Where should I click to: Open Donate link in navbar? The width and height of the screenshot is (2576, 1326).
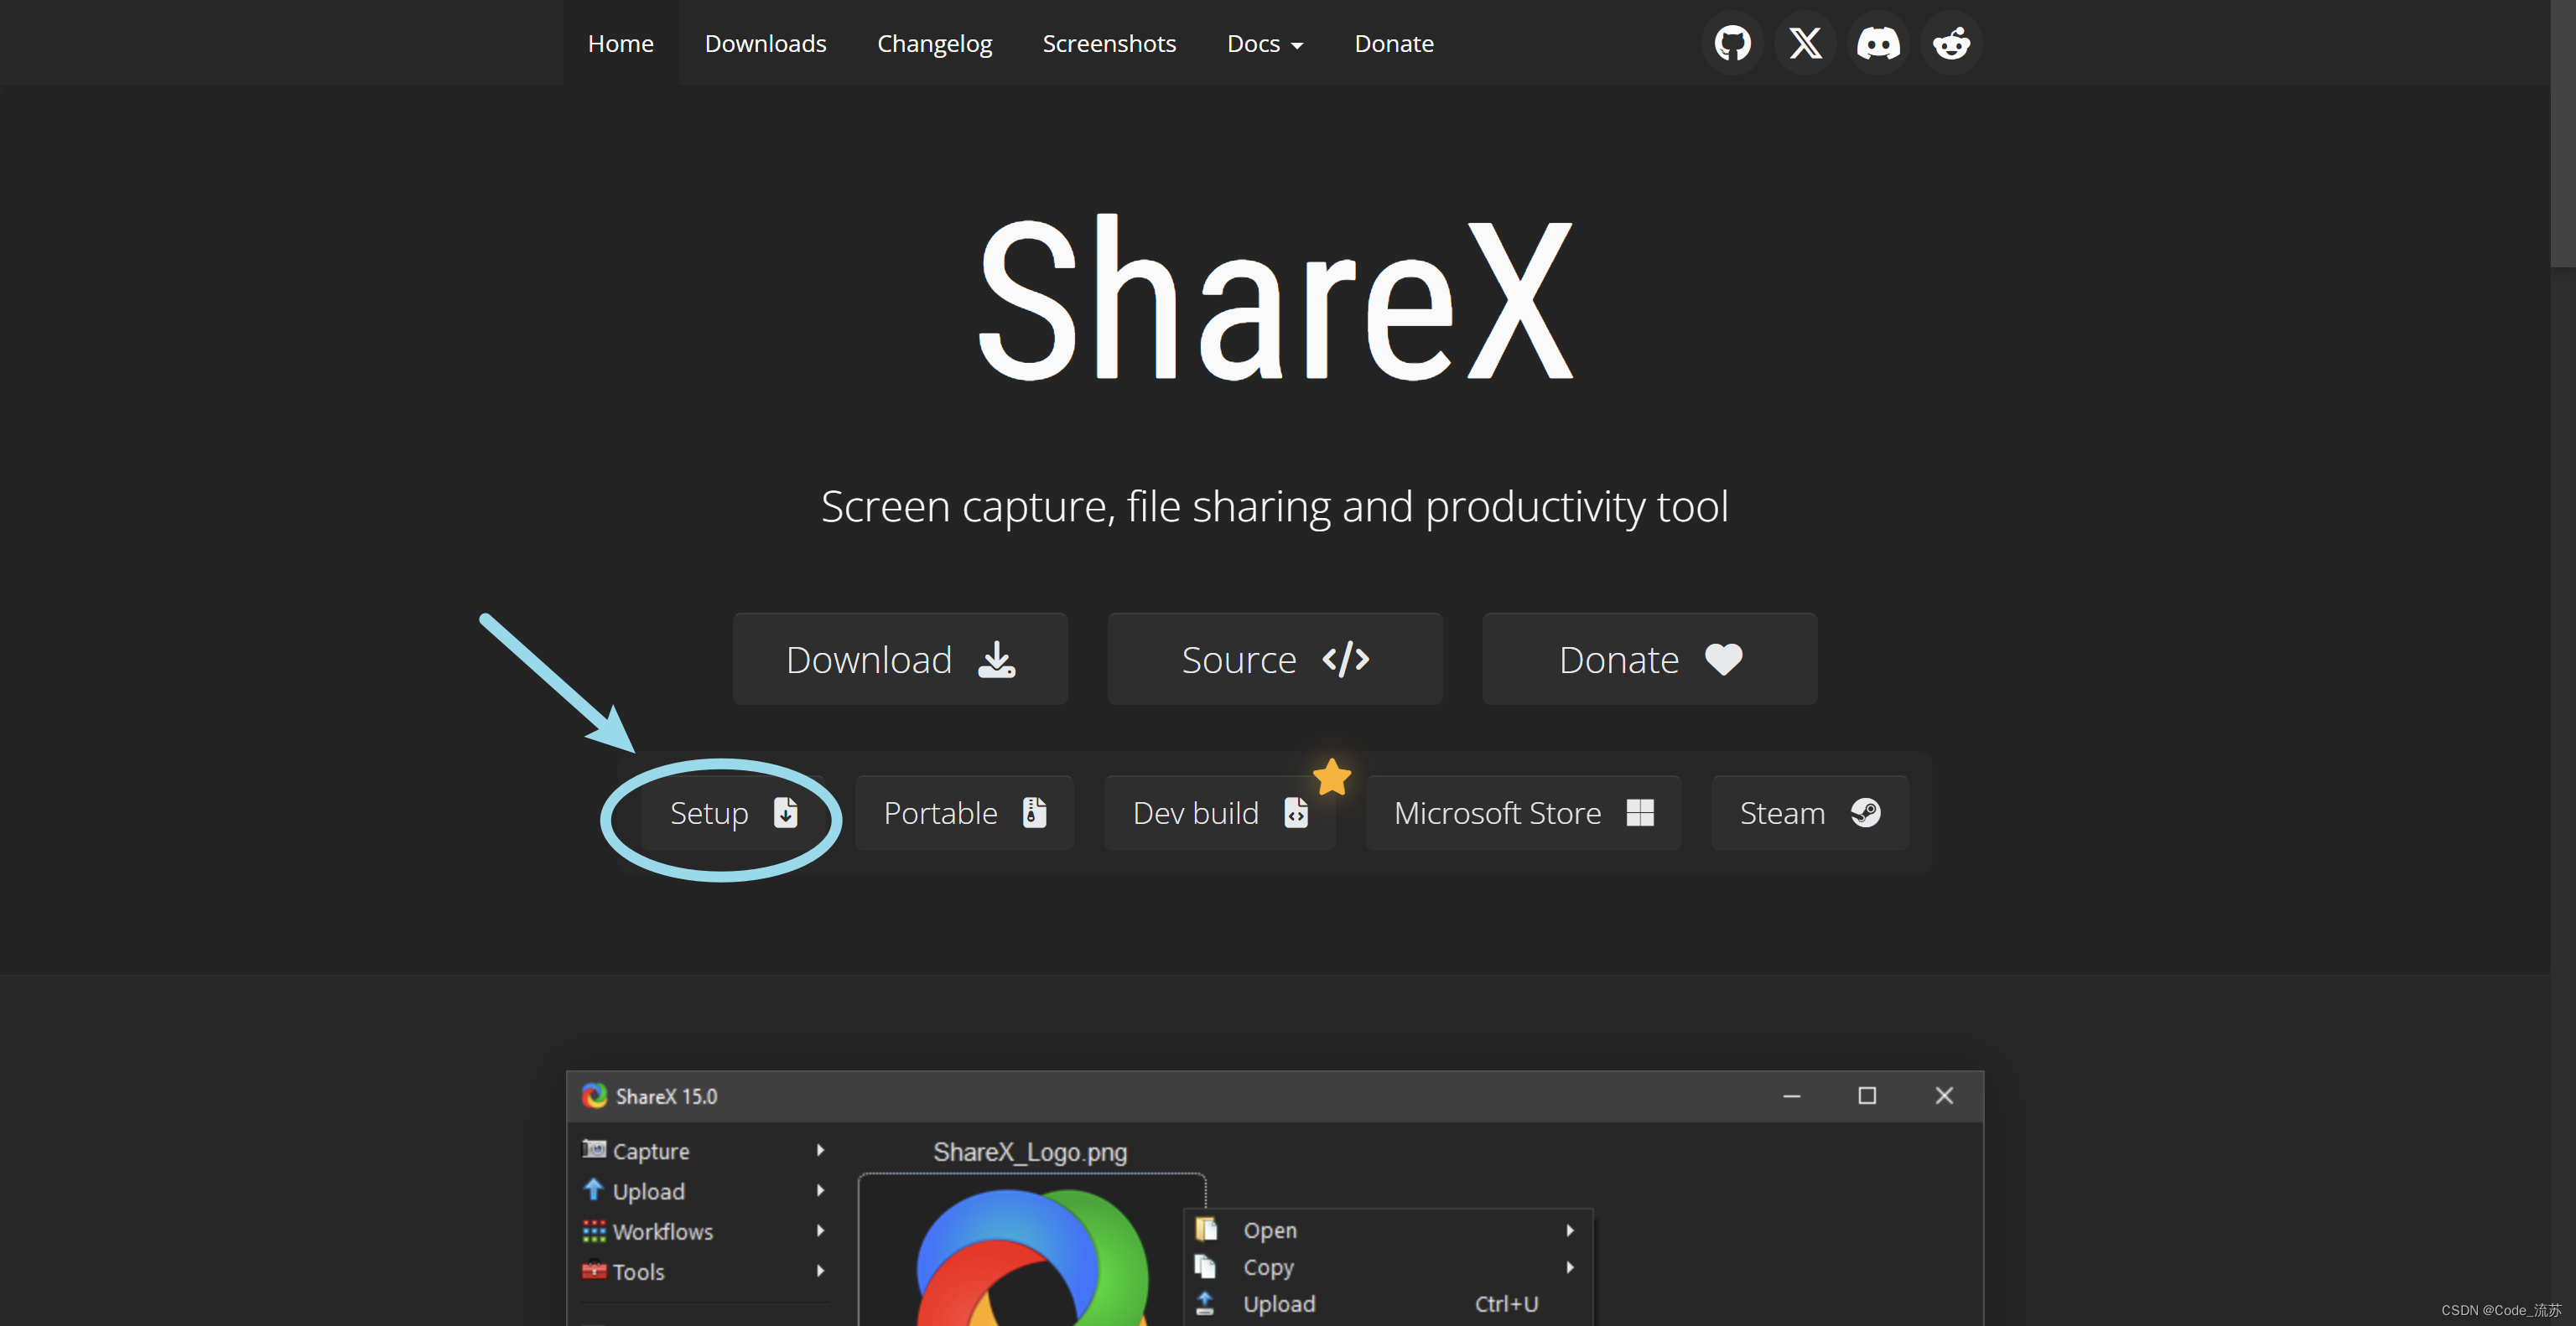click(1394, 43)
